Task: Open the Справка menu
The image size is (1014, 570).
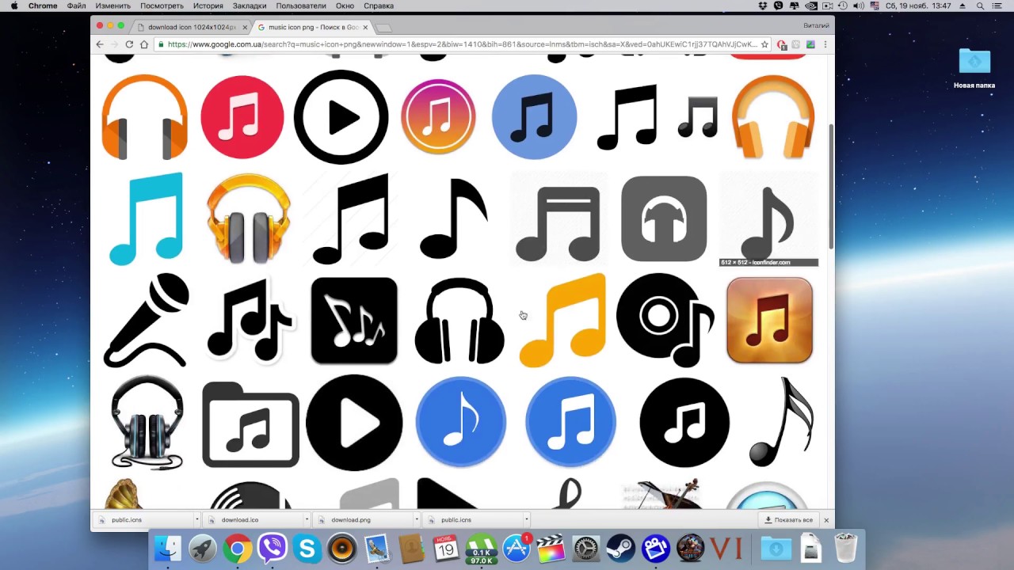Action: pyautogui.click(x=379, y=6)
